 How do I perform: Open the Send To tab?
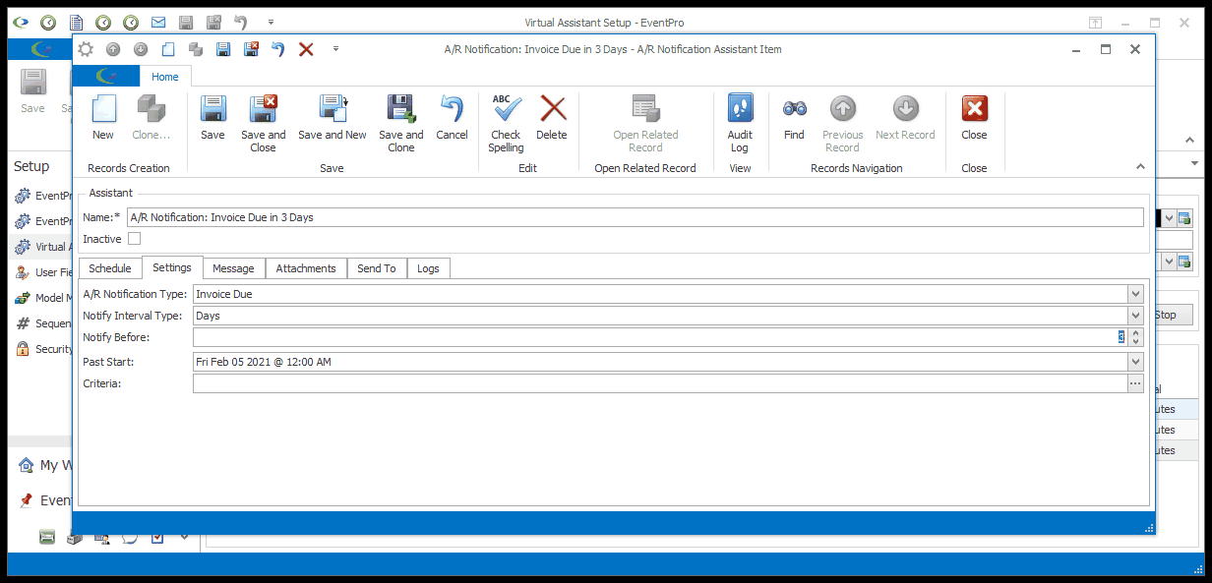click(377, 268)
